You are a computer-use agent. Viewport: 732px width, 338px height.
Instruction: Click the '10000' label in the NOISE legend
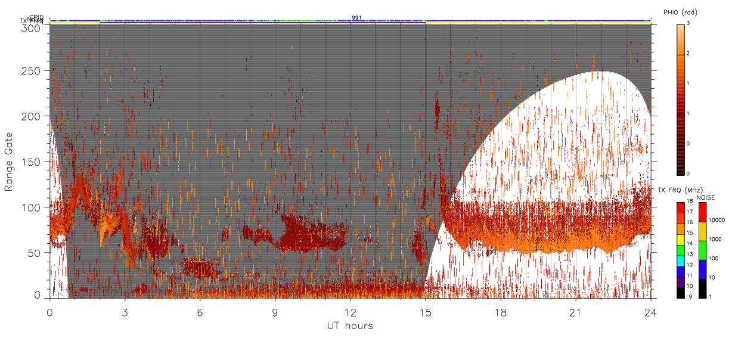point(717,220)
